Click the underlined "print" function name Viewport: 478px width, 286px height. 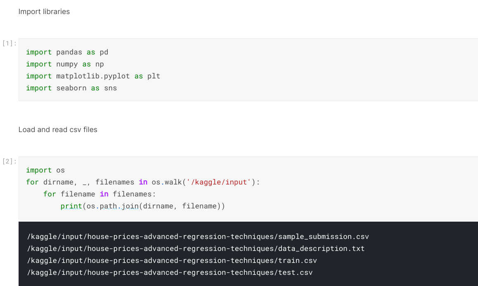tap(71, 206)
